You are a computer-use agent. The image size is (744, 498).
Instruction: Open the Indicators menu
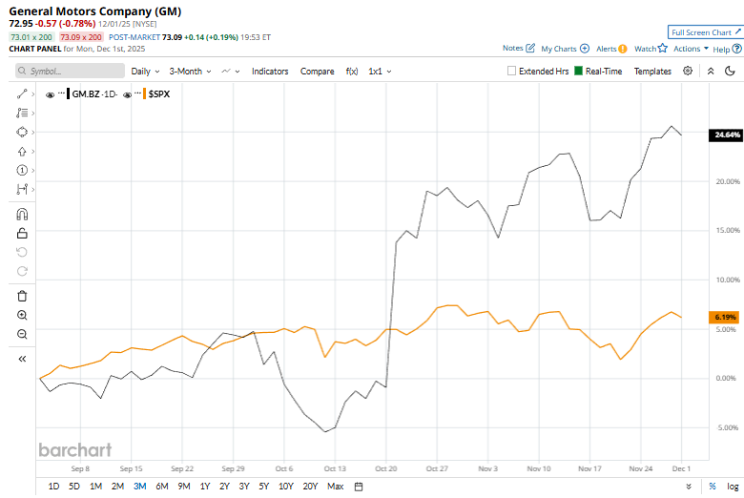point(270,72)
